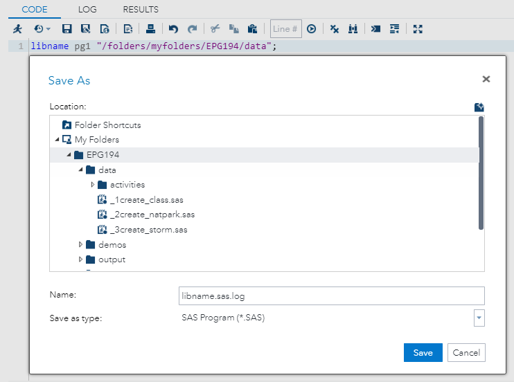Viewport: 514px width, 382px height.
Task: Click the go to line arrow icon
Action: coord(312,29)
